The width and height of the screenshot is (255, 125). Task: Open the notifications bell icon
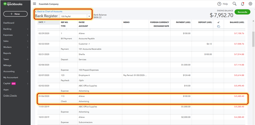[x=242, y=4]
